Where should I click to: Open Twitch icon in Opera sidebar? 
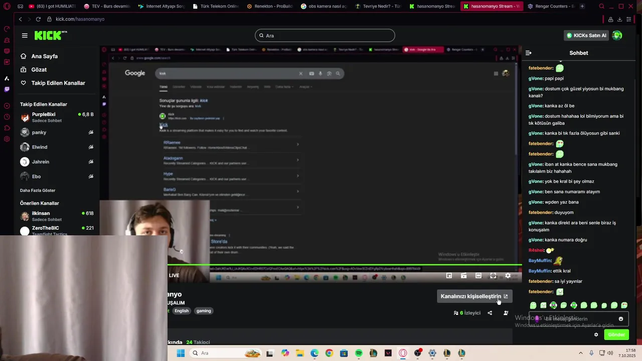(x=7, y=89)
